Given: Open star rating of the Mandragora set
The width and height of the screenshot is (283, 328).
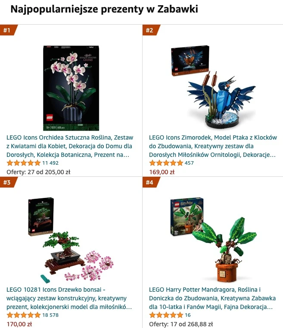Looking at the screenshot, I should pyautogui.click(x=166, y=315).
